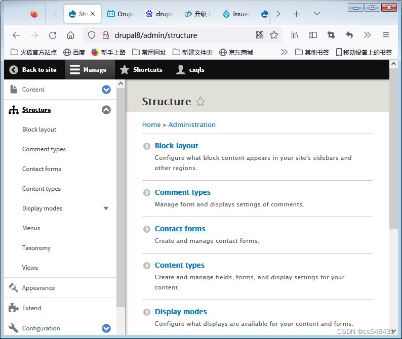Show more toolbar tools via double chevron
The image size is (402, 339).
tap(367, 35)
